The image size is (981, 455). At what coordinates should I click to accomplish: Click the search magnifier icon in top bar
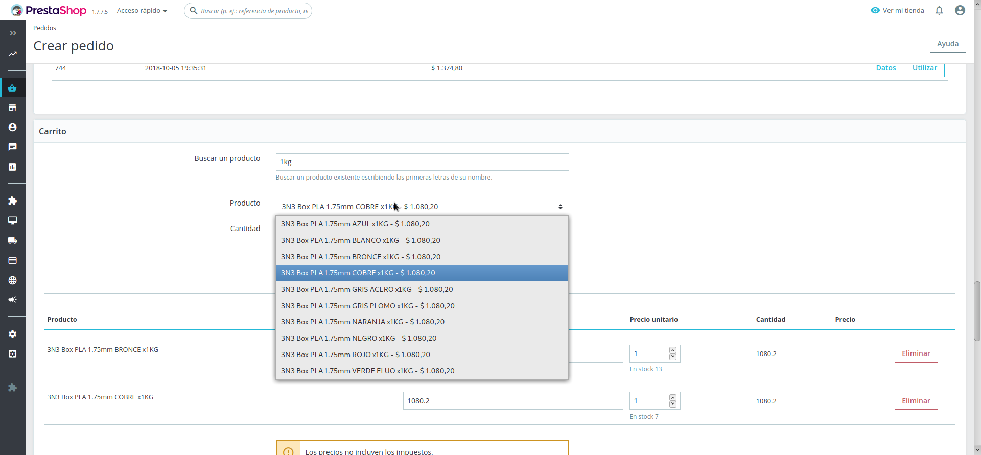(x=194, y=11)
